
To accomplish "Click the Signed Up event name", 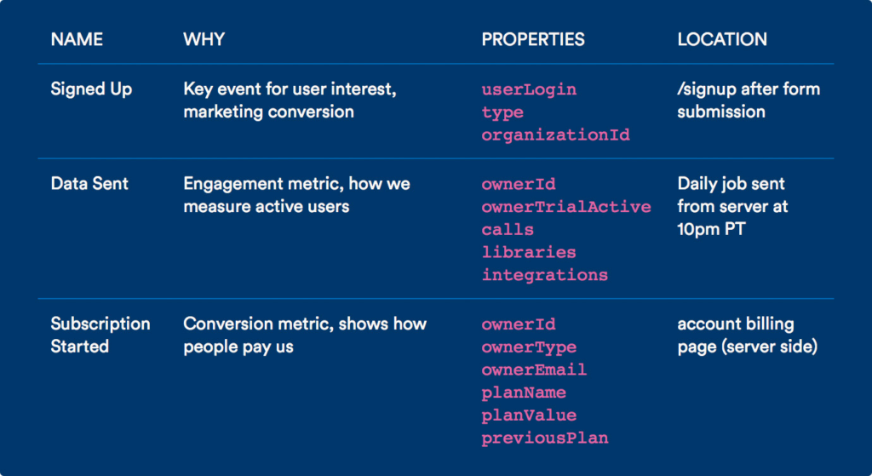I will pos(91,89).
